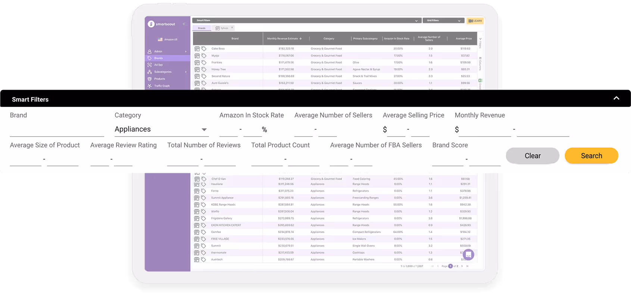Click the yellow LEARN button
The width and height of the screenshot is (631, 295).
coord(475,21)
